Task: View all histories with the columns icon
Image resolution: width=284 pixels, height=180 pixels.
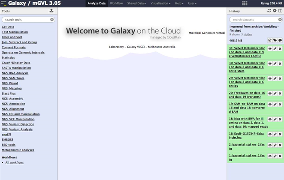Action: pyautogui.click(x=280, y=11)
